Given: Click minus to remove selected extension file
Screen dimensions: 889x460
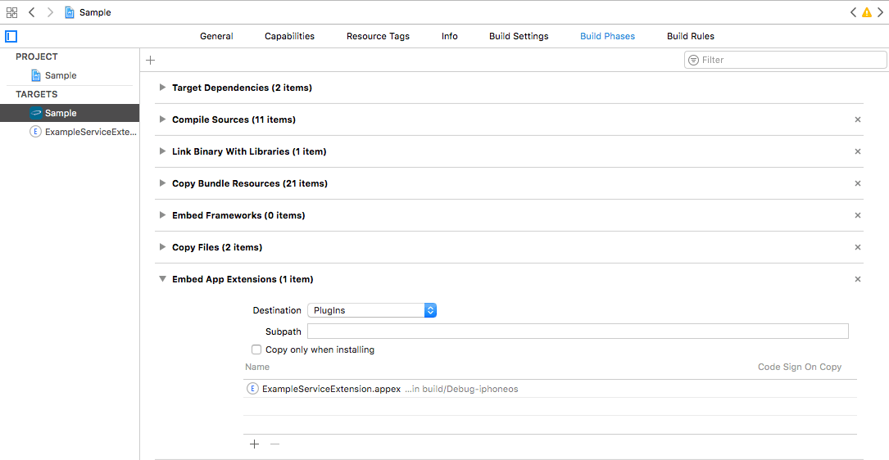Looking at the screenshot, I should (x=274, y=444).
